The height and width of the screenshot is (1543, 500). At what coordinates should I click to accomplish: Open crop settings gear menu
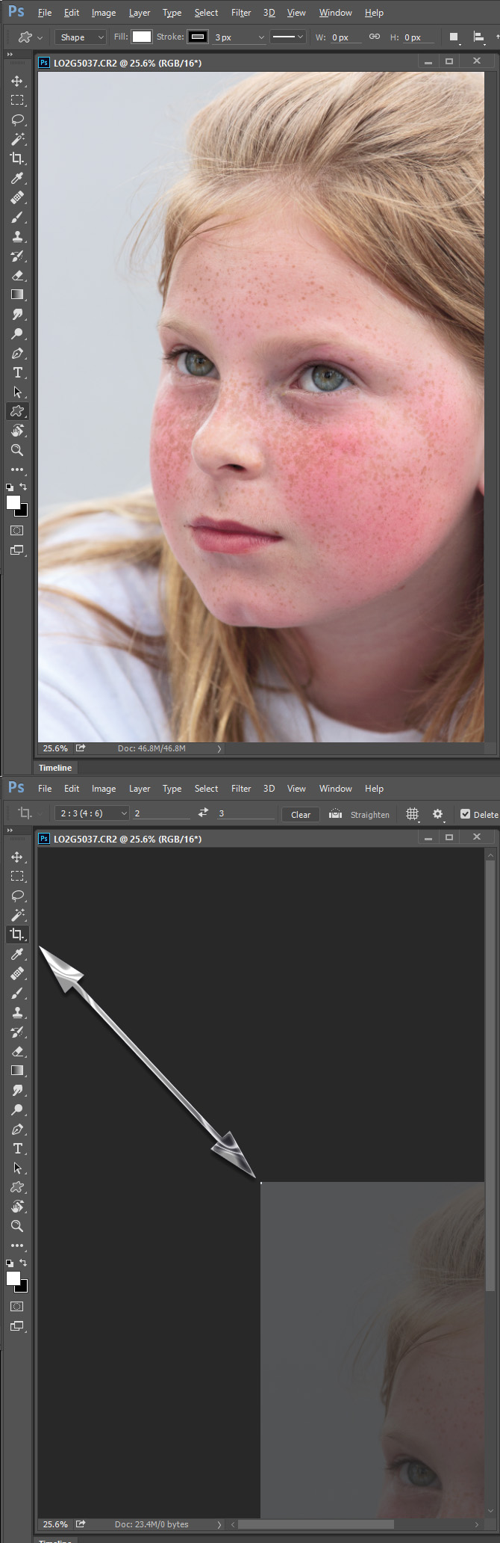click(438, 814)
